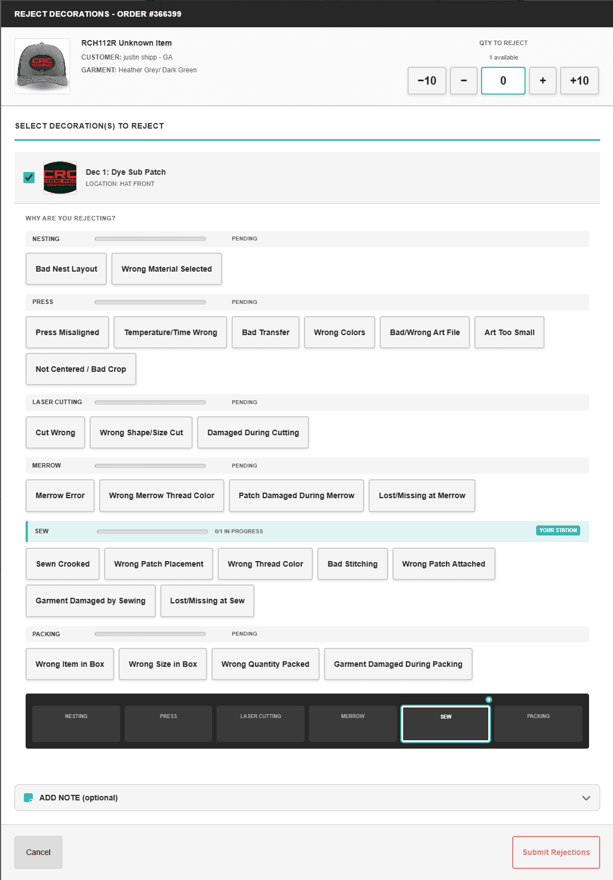This screenshot has width=613, height=880.
Task: Choose Press Misaligned reason
Action: point(67,332)
